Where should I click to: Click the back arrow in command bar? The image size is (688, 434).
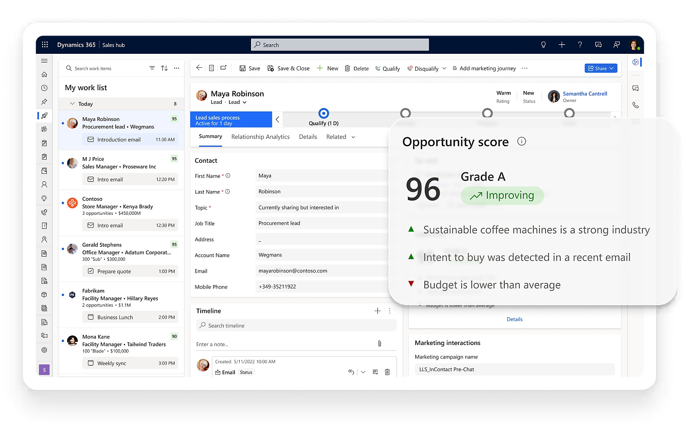[x=199, y=68]
